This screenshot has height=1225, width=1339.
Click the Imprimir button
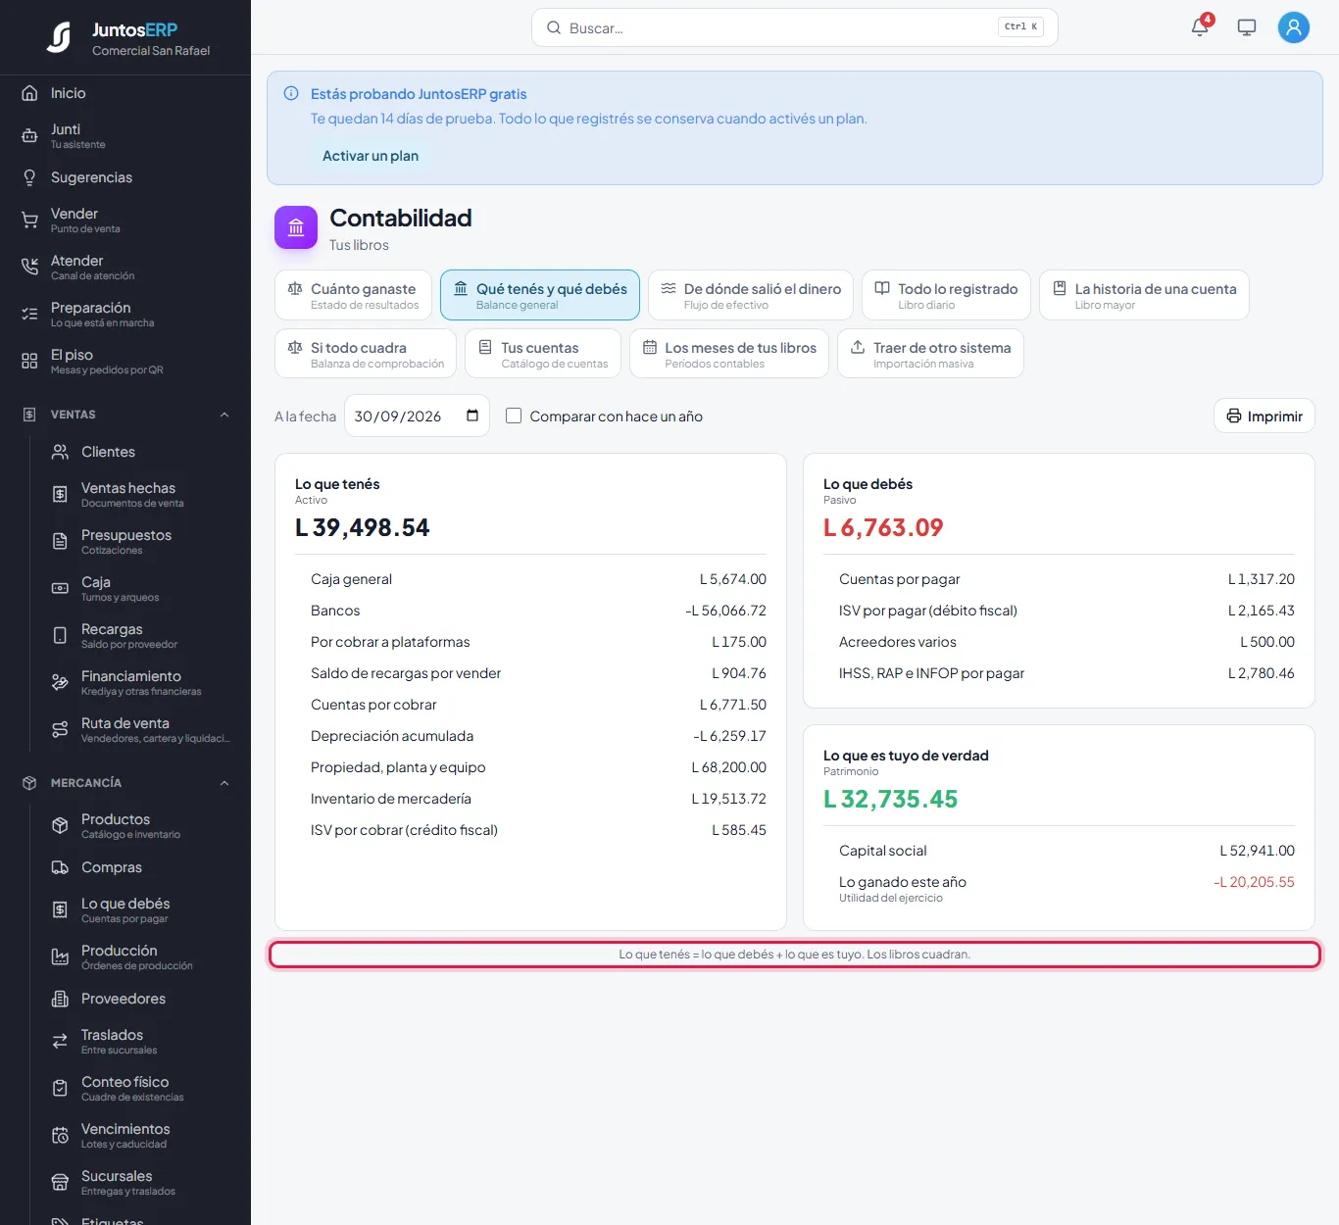tap(1265, 416)
